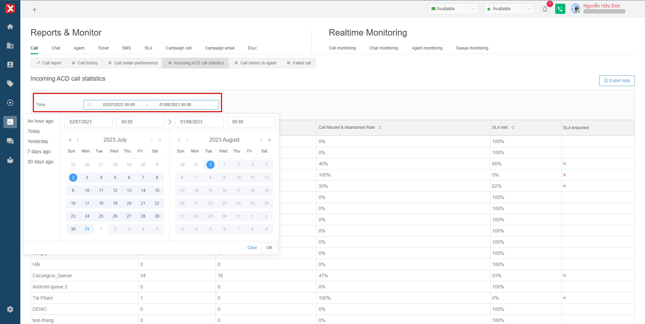Click the plus icon to add tab

coord(34,10)
